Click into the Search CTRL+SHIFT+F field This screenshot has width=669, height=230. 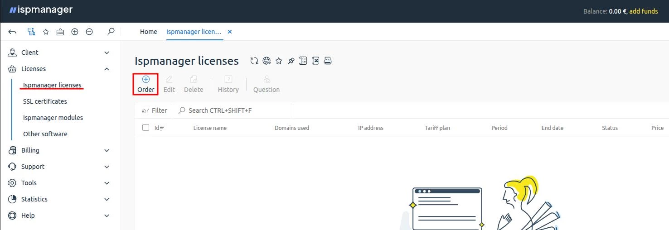[233, 110]
